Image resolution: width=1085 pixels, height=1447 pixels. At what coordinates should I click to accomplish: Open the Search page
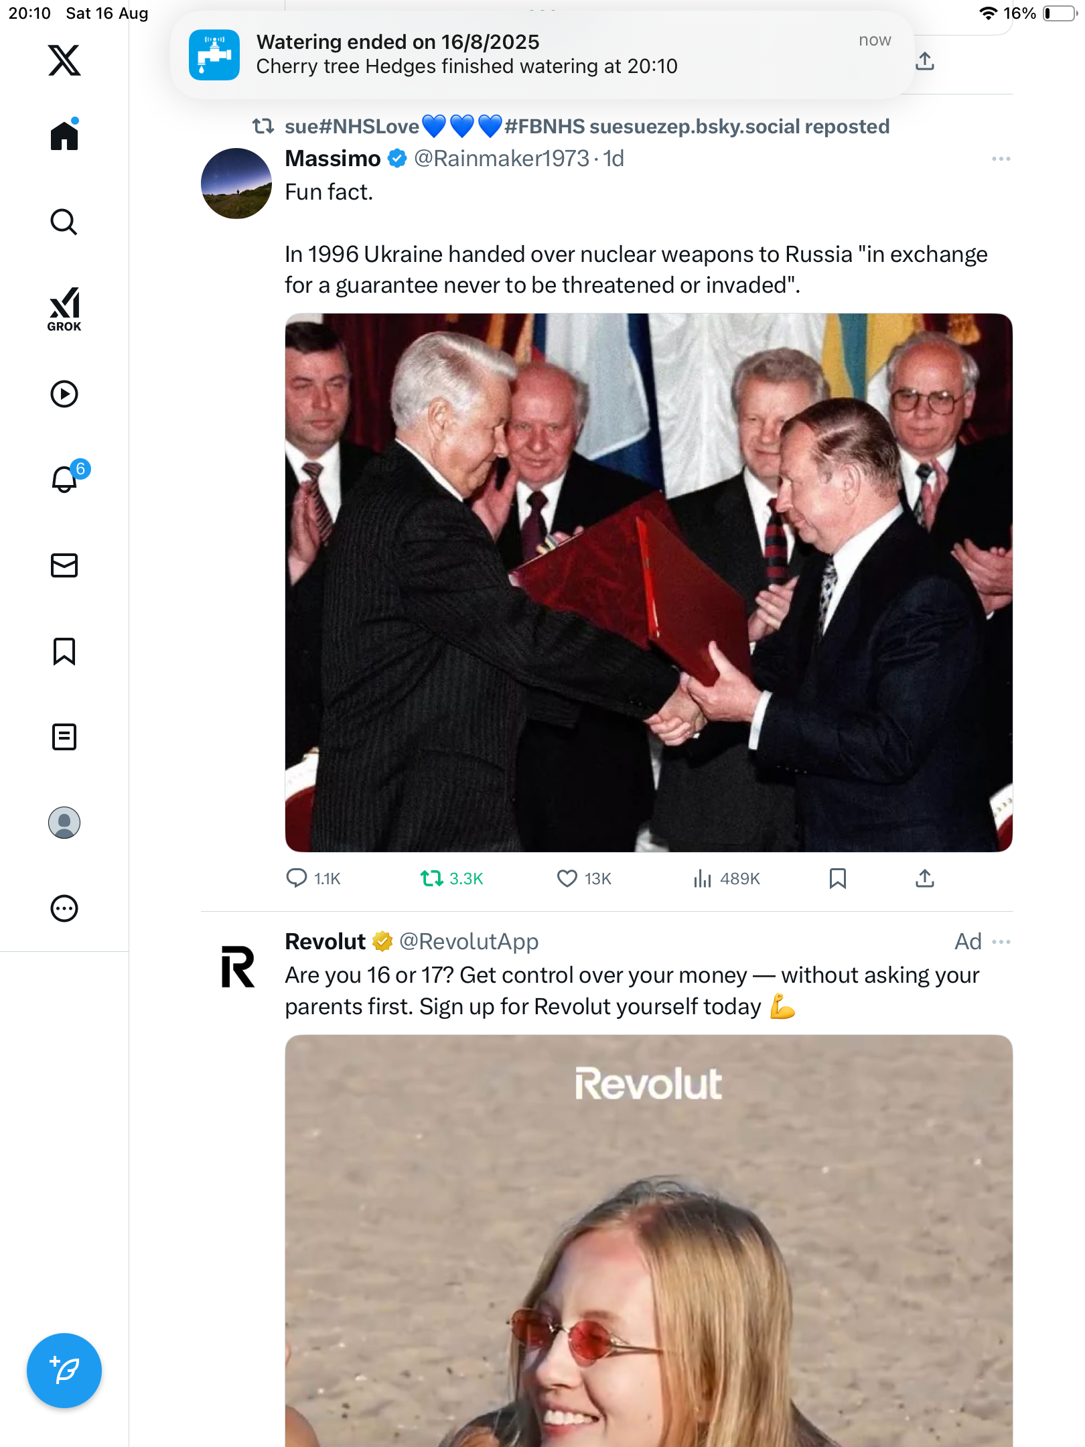click(x=64, y=222)
